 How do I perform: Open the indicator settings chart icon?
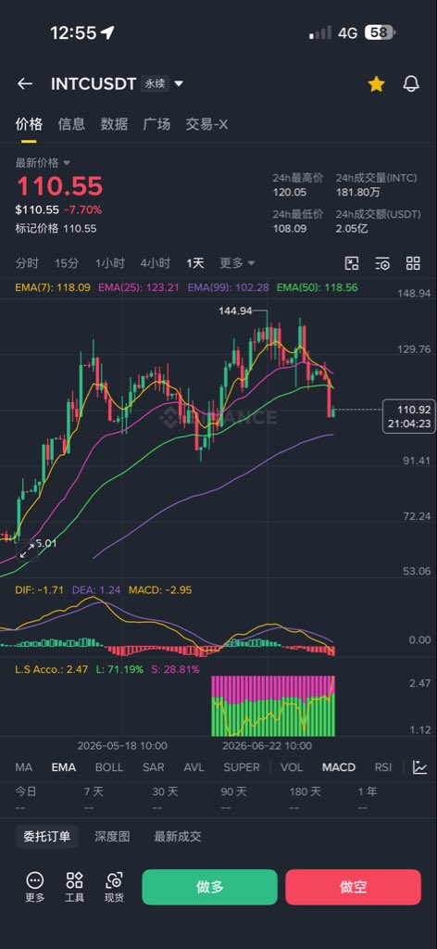tap(419, 767)
